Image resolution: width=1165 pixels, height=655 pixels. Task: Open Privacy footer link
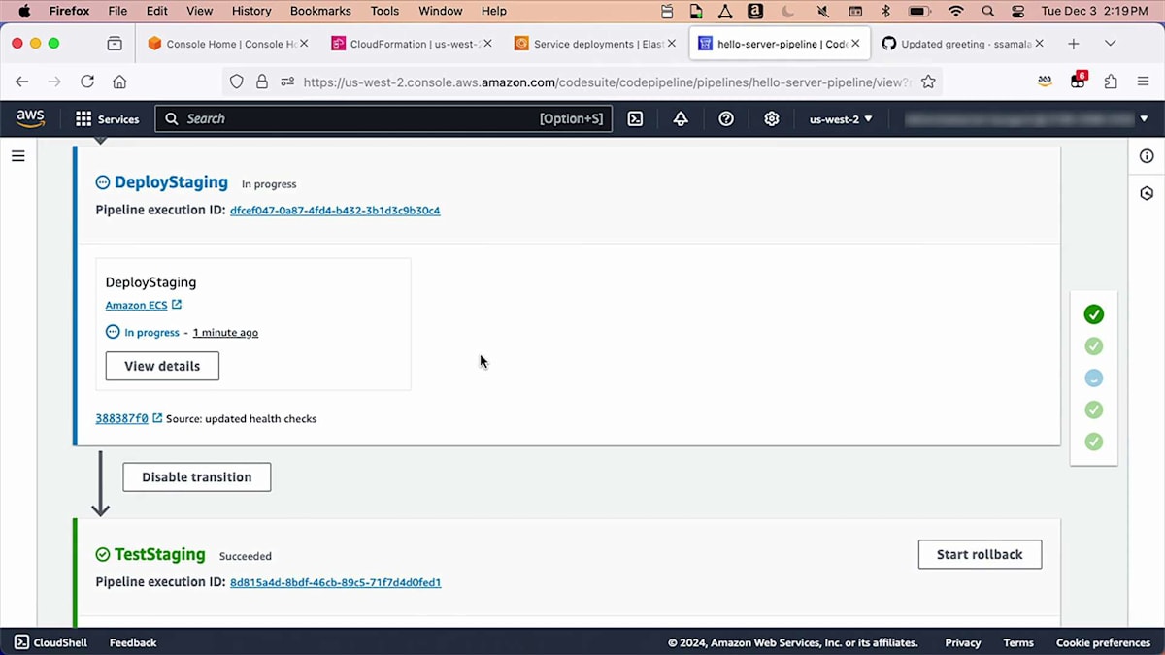pyautogui.click(x=963, y=642)
